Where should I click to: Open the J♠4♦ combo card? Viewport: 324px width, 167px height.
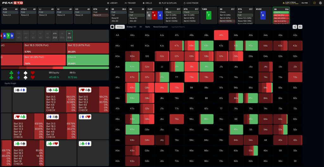tap(28, 100)
